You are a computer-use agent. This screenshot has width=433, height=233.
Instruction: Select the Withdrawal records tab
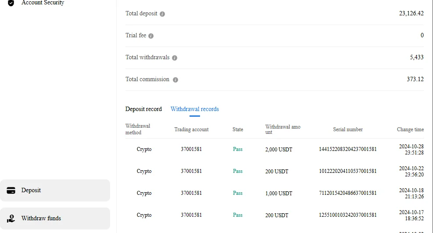[x=195, y=109]
